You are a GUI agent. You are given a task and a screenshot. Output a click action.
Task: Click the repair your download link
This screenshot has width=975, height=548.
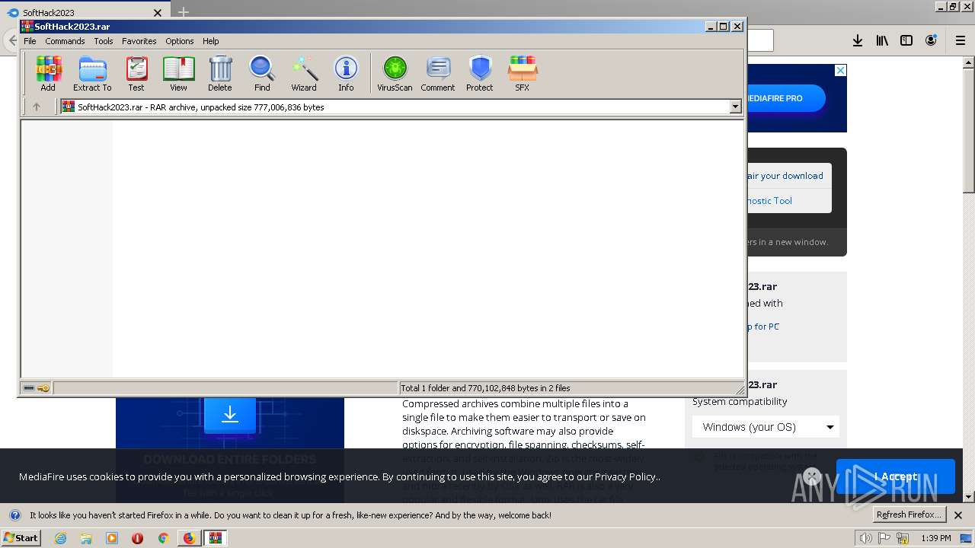point(785,176)
